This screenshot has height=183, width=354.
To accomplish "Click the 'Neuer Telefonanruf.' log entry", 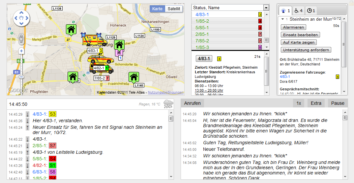I will click(x=224, y=149).
